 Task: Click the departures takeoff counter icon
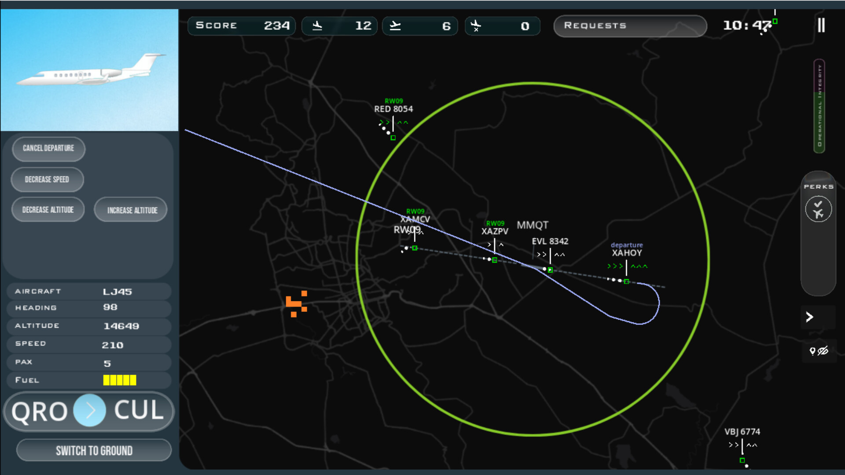click(x=395, y=26)
